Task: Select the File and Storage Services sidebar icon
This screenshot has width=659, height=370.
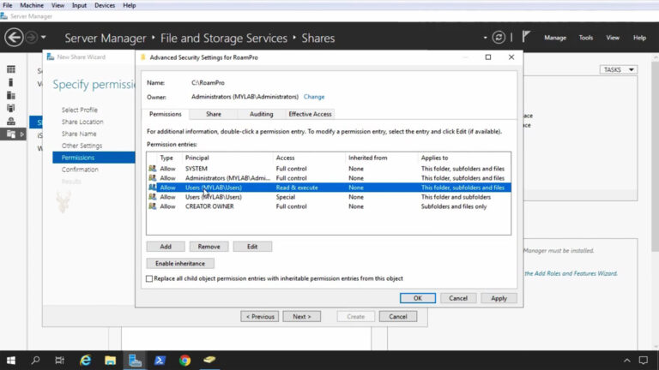Action: 11,134
